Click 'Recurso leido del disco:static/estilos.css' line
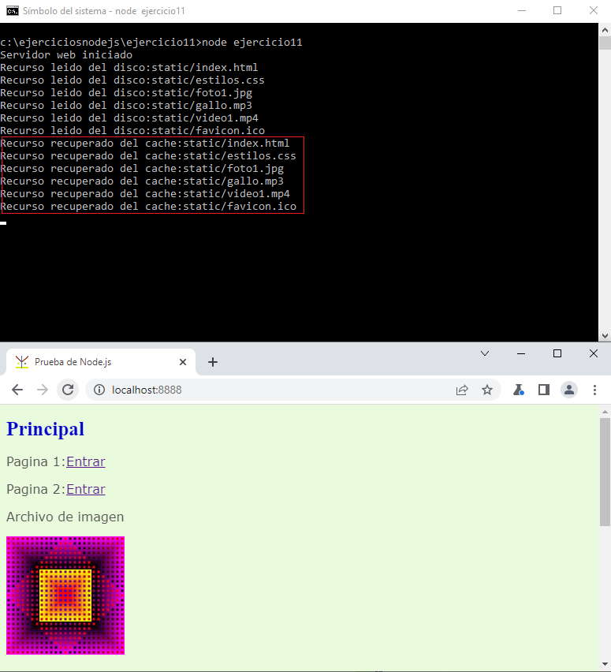The image size is (611, 672). pyautogui.click(x=132, y=80)
